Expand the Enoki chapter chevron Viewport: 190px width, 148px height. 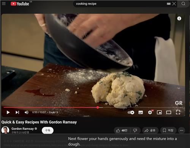57,112
